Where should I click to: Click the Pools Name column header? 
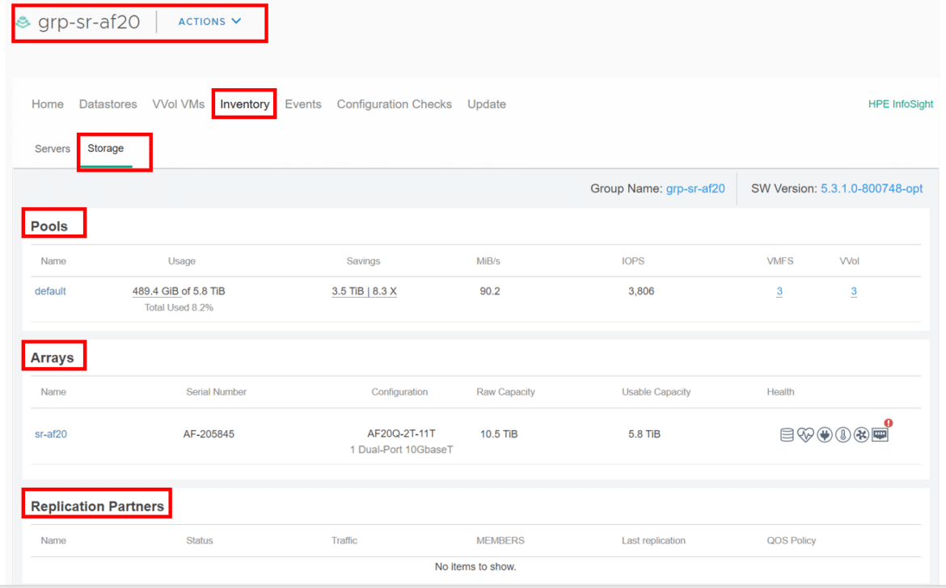[x=53, y=260]
